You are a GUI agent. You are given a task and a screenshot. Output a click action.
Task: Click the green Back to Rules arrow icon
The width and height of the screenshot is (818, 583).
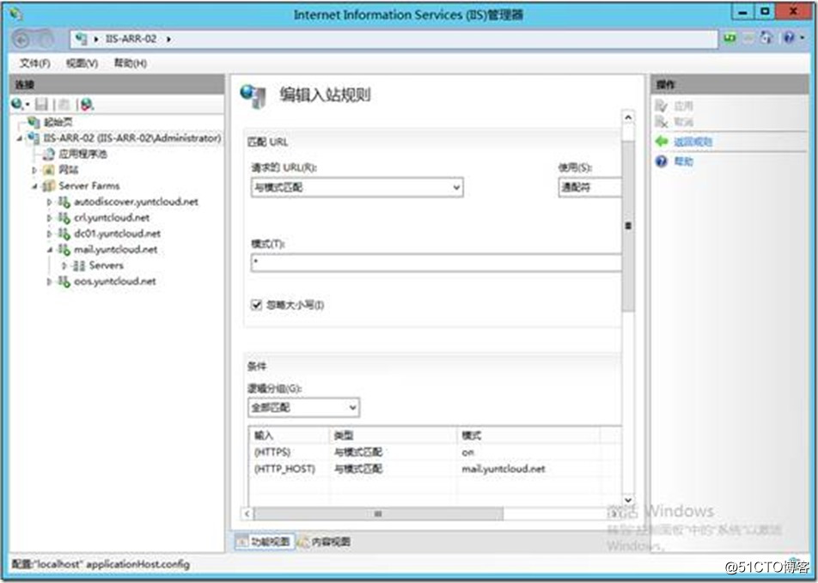662,142
